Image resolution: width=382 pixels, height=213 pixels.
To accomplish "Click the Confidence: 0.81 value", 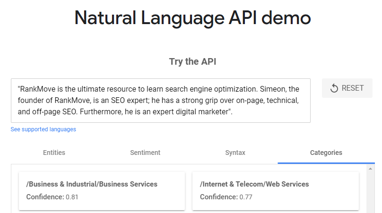I will click(52, 197).
